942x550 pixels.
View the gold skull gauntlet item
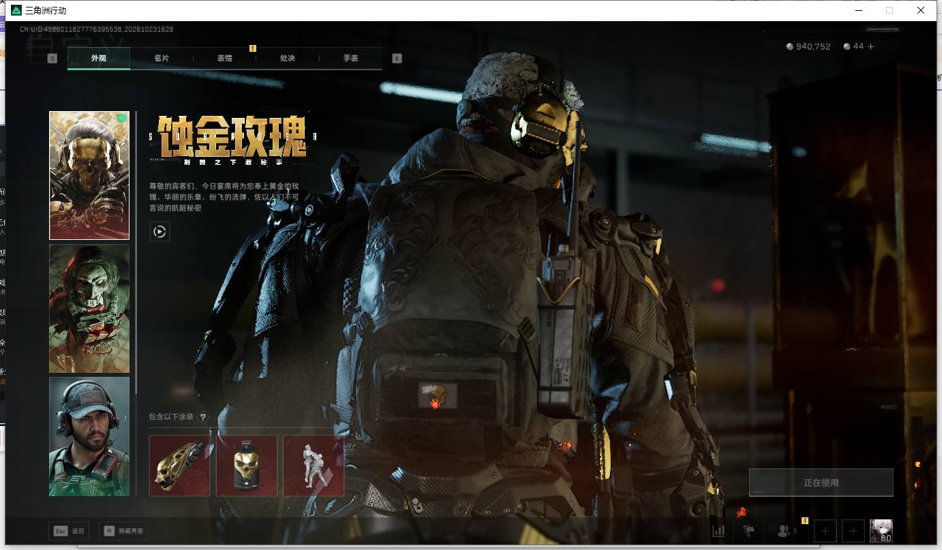[x=179, y=465]
